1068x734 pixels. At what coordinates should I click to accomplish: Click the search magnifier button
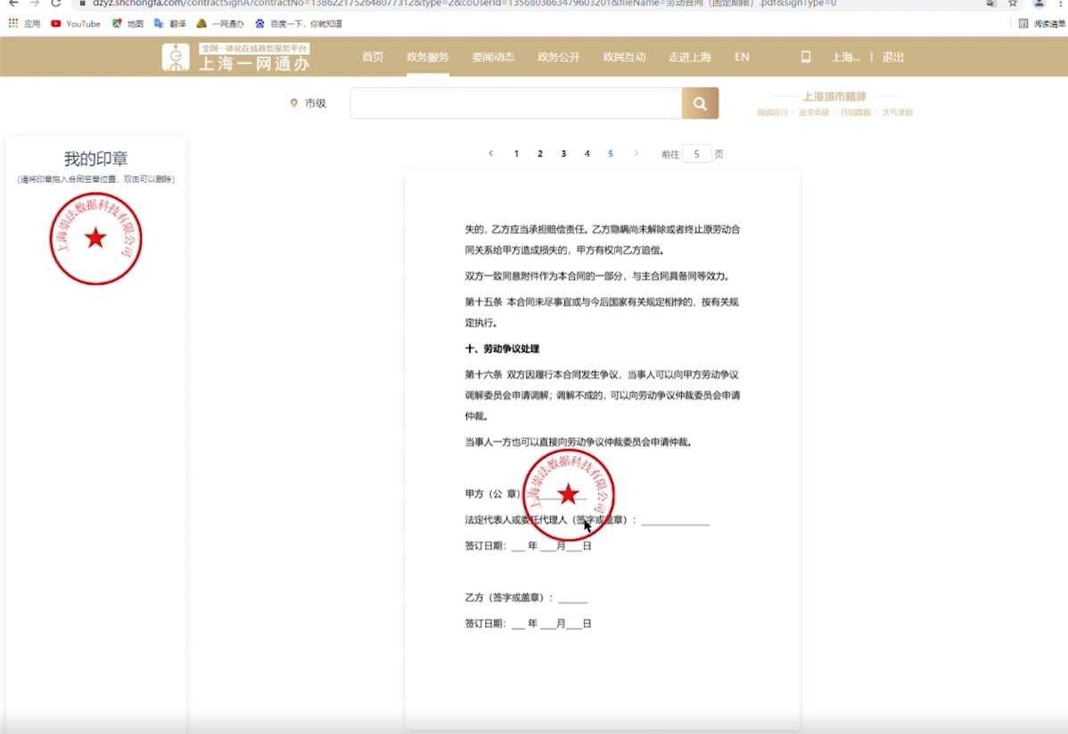coord(700,103)
